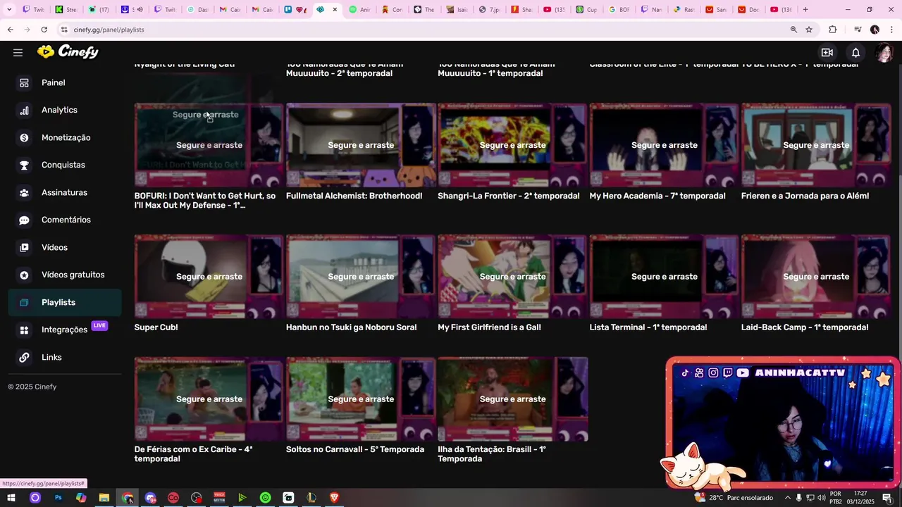Click the Links chain icon
The height and width of the screenshot is (507, 902).
pyautogui.click(x=24, y=357)
